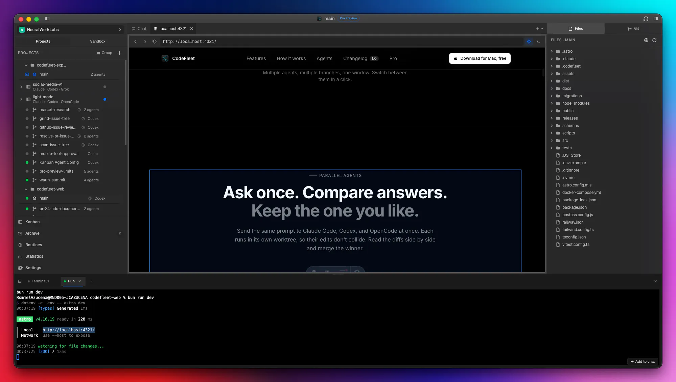The height and width of the screenshot is (382, 676).
Task: Activate the element inspector target icon
Action: tap(529, 42)
